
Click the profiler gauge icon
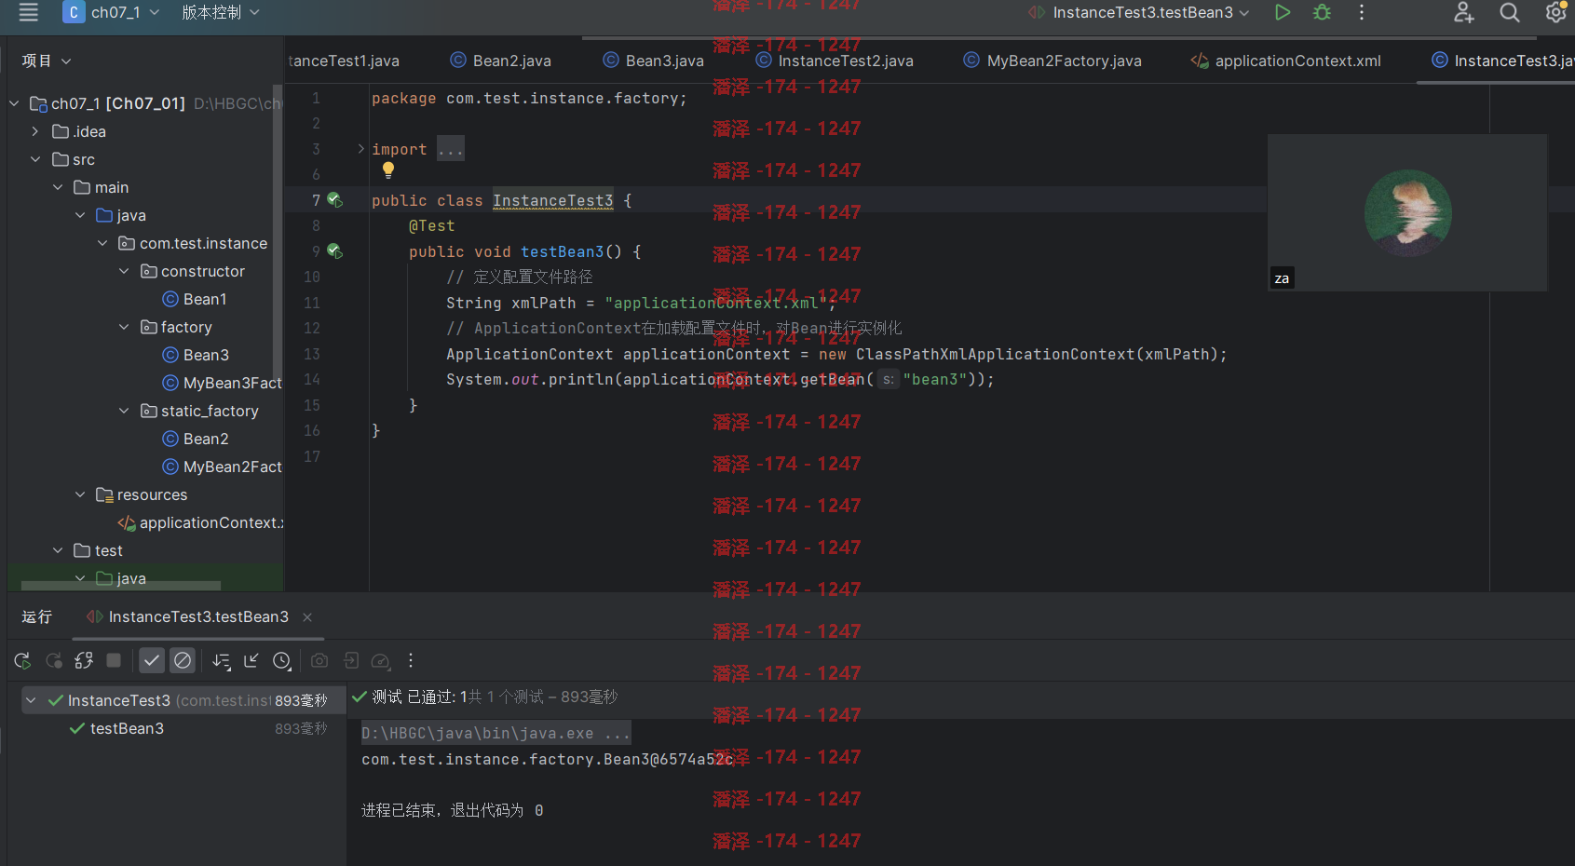[x=380, y=661]
